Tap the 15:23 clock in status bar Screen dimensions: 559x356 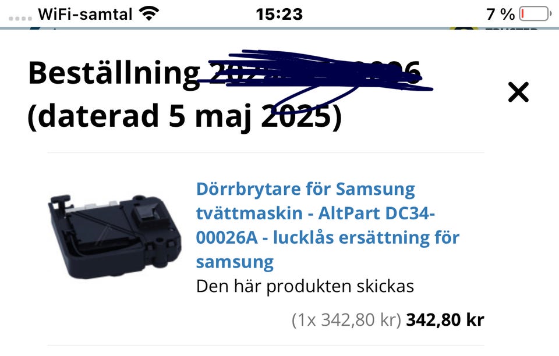(x=279, y=14)
